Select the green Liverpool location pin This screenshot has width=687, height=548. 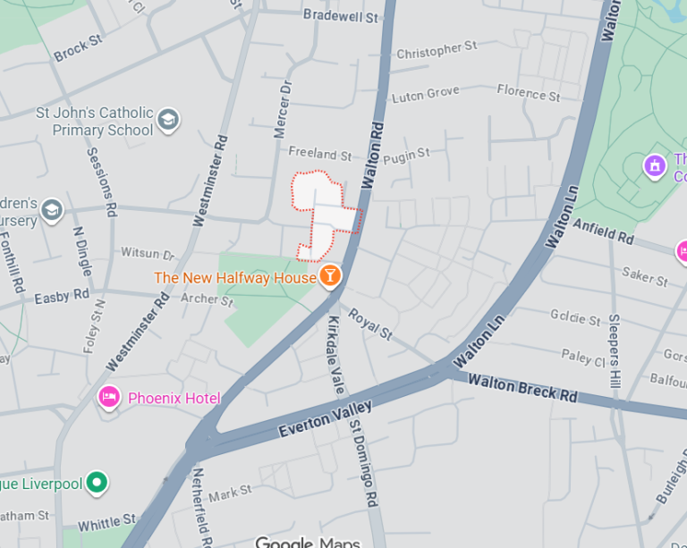pyautogui.click(x=98, y=484)
